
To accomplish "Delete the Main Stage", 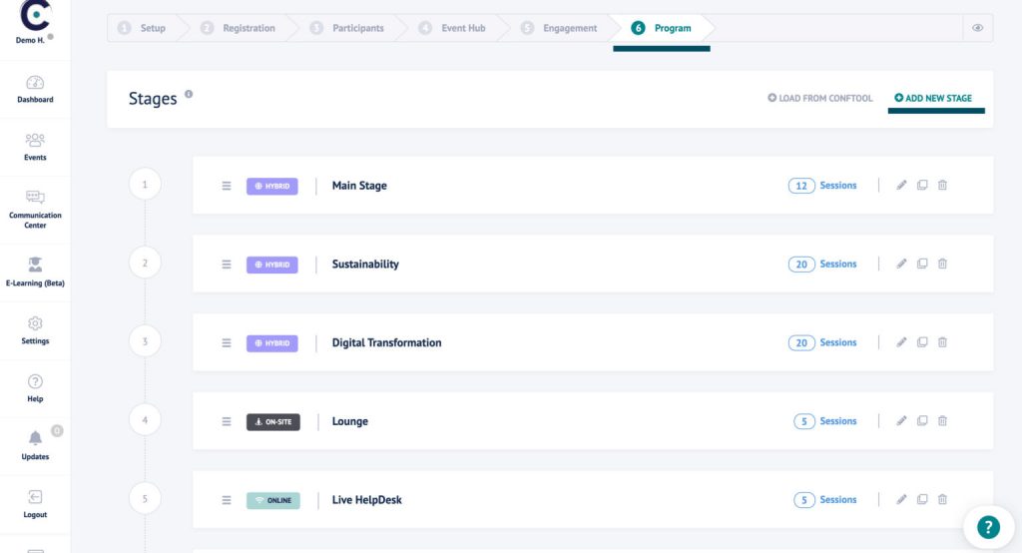I will [x=942, y=186].
